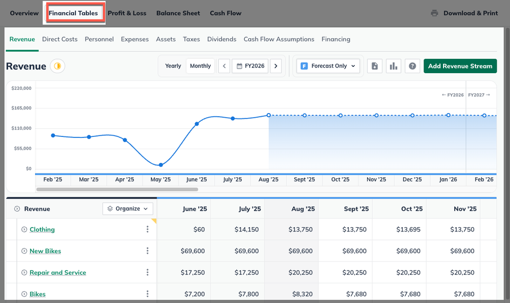Expand the Revenue table header row

(17, 209)
